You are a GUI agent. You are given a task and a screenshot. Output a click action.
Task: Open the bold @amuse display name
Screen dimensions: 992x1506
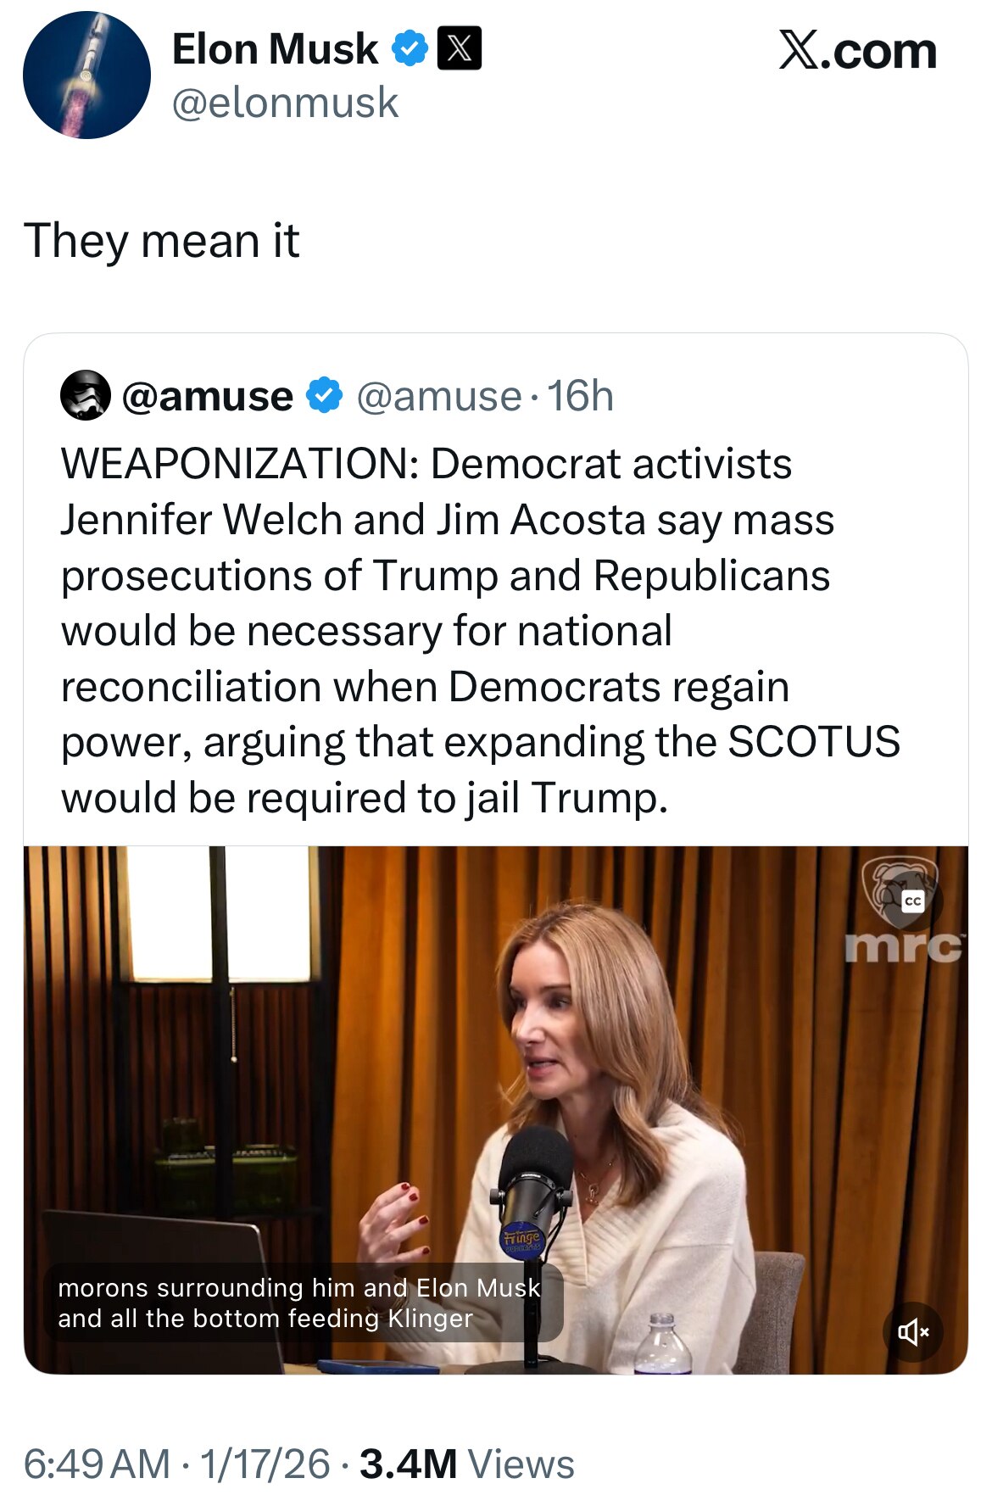[x=208, y=396]
